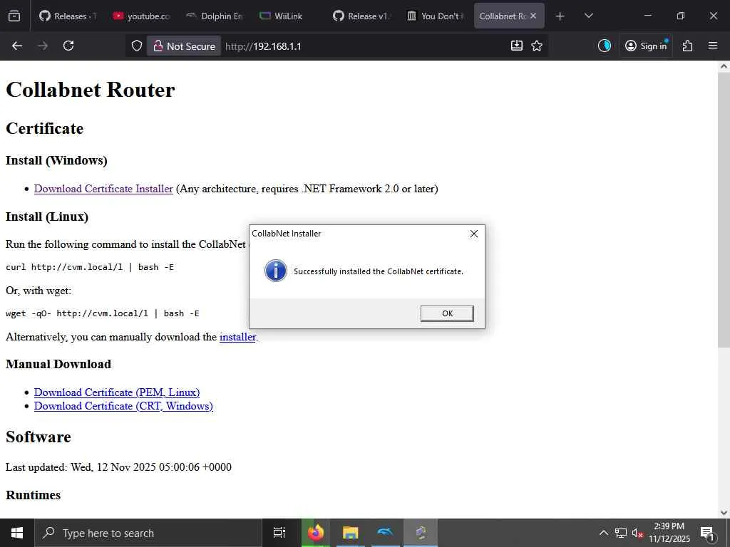Click the Last updated timestamp text
Screen dimensions: 730x547
coord(118,467)
